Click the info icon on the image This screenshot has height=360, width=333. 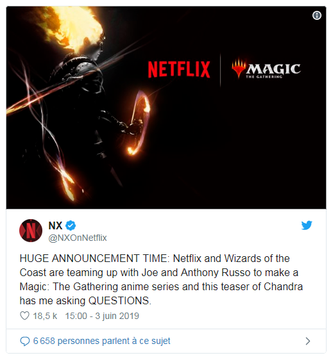[x=317, y=15]
